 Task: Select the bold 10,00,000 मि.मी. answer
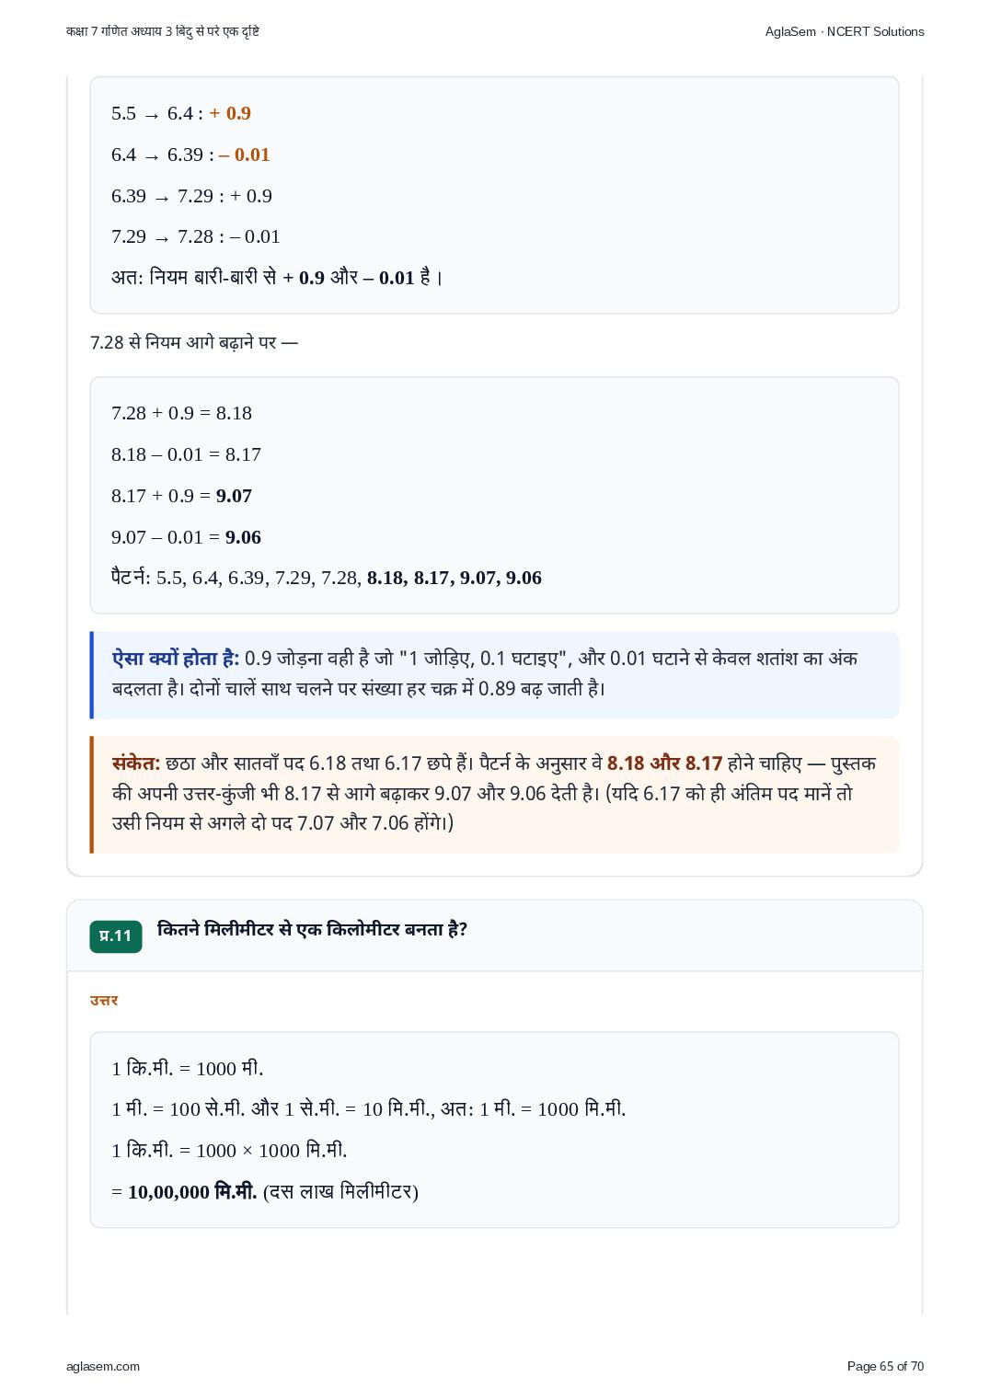click(x=192, y=1192)
